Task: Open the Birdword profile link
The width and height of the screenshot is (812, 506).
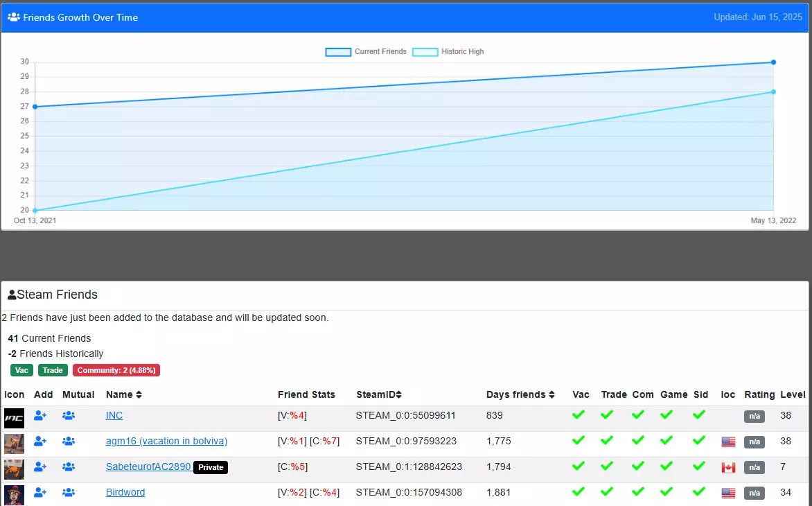Action: click(125, 492)
